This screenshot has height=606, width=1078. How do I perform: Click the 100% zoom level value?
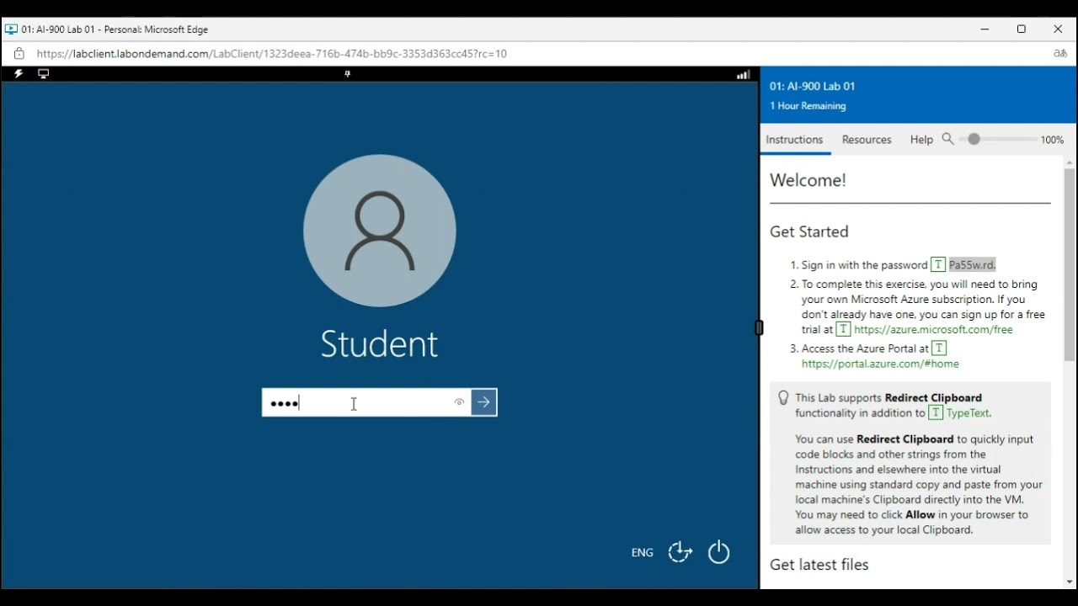tap(1052, 140)
